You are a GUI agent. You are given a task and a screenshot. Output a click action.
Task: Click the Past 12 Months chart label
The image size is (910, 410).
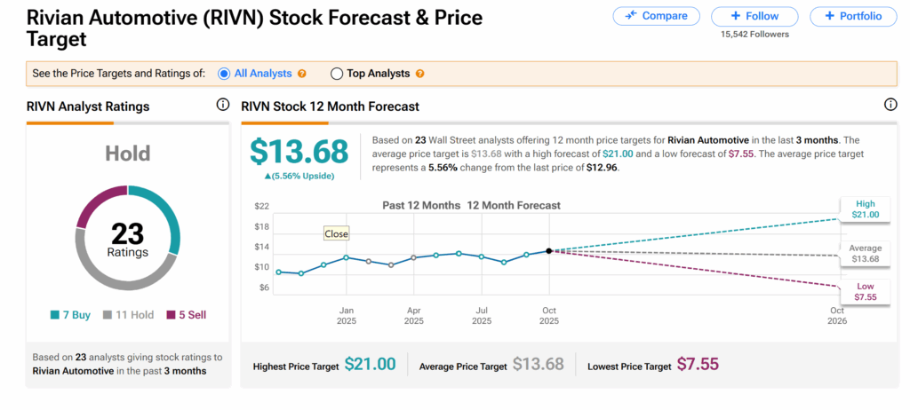[419, 205]
